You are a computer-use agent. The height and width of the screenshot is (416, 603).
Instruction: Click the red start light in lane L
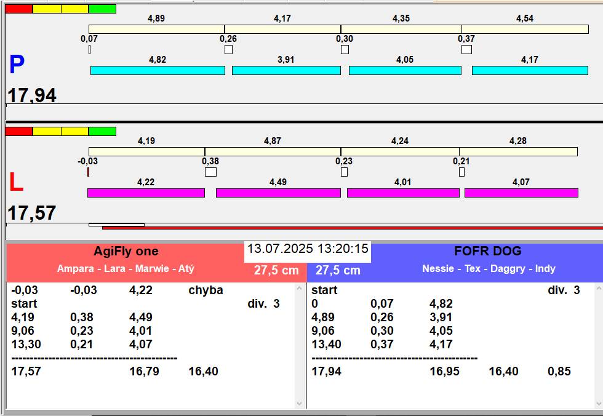(x=19, y=132)
